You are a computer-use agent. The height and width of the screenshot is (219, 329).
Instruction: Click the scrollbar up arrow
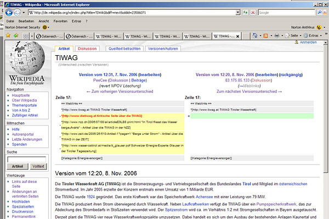[x=325, y=43]
